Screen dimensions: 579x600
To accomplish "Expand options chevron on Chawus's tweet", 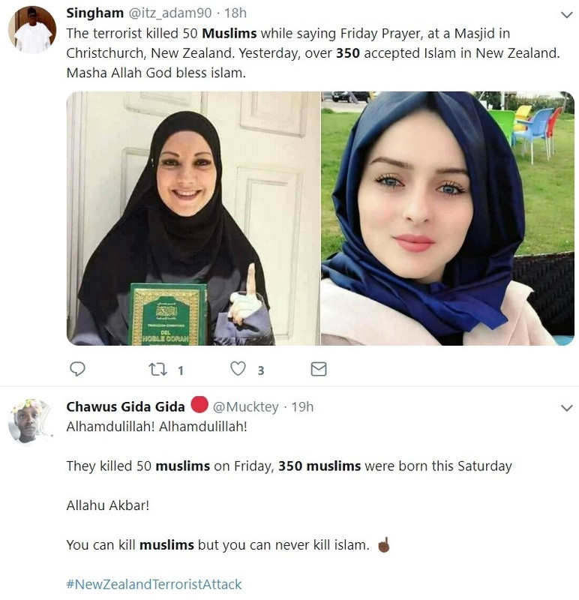I will (566, 408).
